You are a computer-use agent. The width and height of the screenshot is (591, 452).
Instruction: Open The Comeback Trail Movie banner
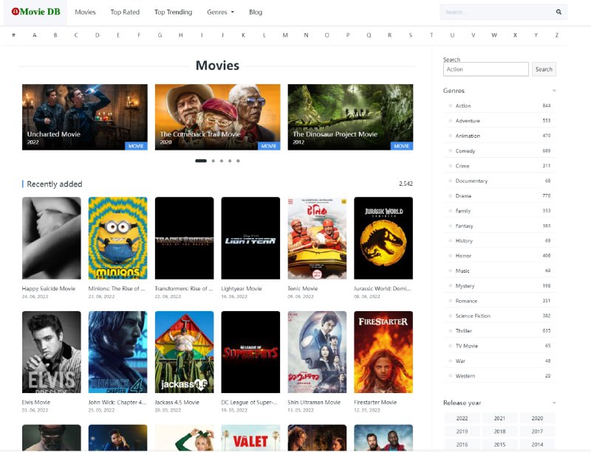tap(217, 117)
